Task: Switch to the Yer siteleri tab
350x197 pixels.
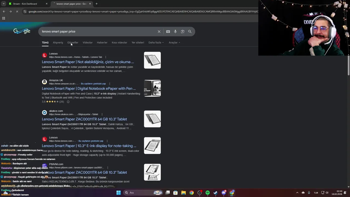Action: [x=138, y=42]
